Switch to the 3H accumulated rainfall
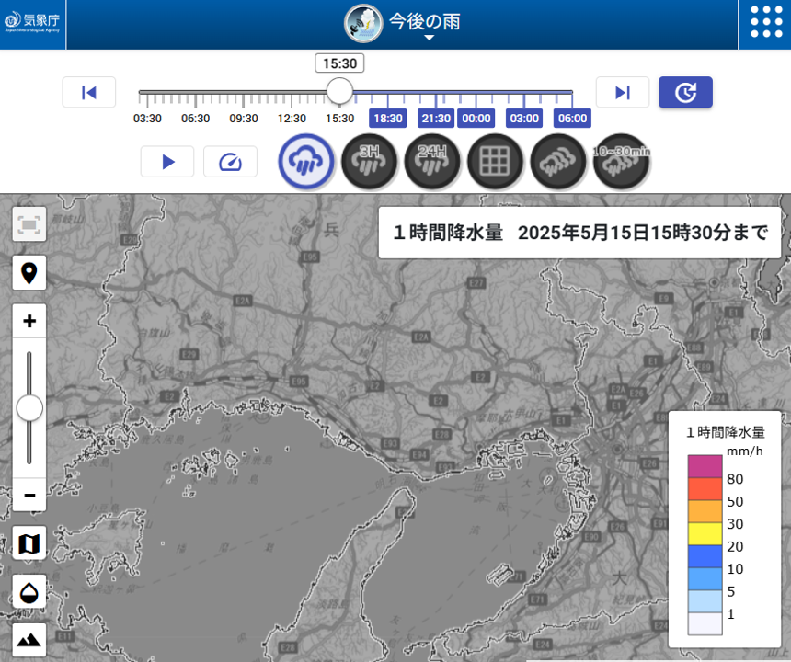791x662 pixels. [x=369, y=162]
